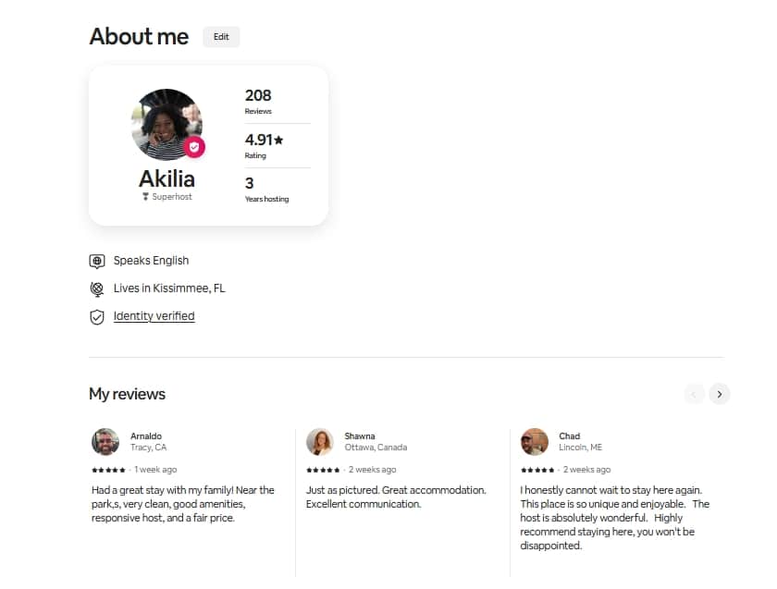
Task: Click the Edit button beside About me
Action: pyautogui.click(x=221, y=37)
